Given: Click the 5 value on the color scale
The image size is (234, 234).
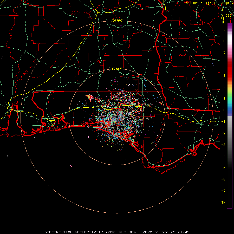Looking at the screenshot, I should tap(224, 52).
